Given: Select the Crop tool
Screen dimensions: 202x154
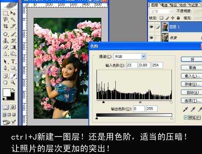Looking at the screenshot, I should pos(6,26).
